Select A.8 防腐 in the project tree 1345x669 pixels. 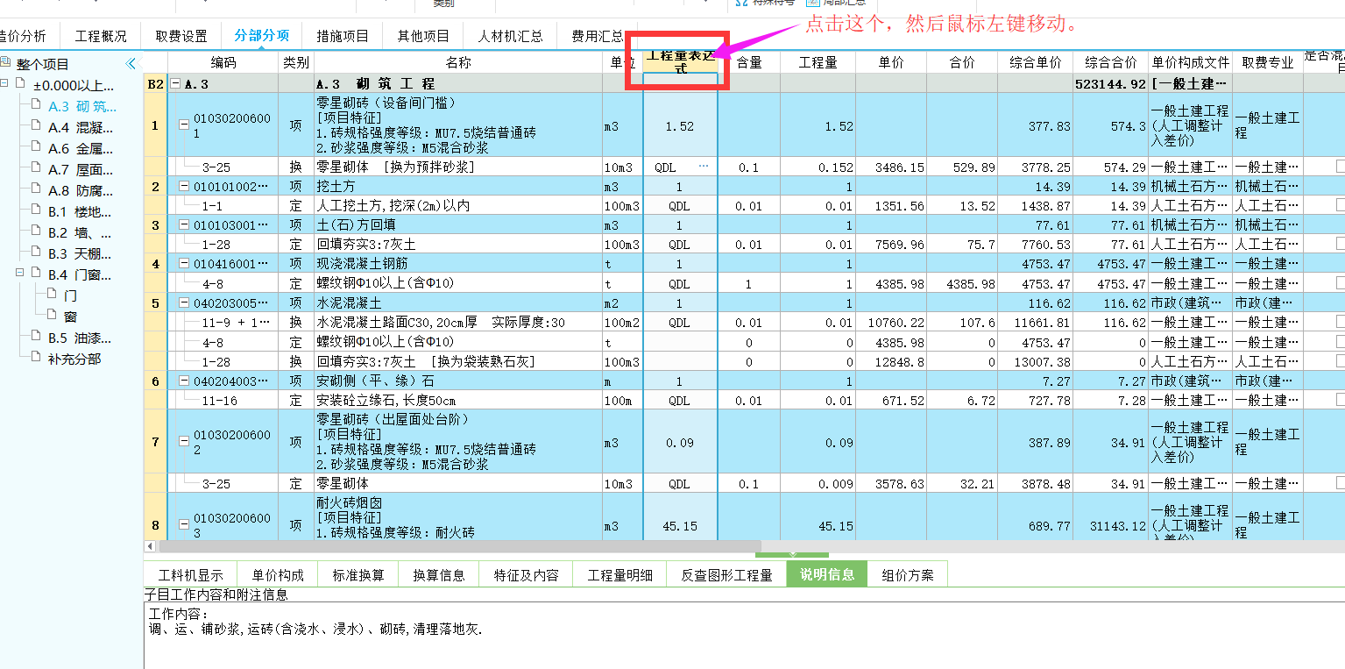pos(81,190)
